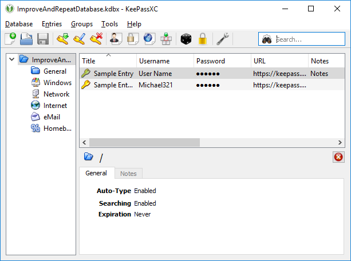
Task: Open settings with the wrench icon
Action: (x=223, y=39)
